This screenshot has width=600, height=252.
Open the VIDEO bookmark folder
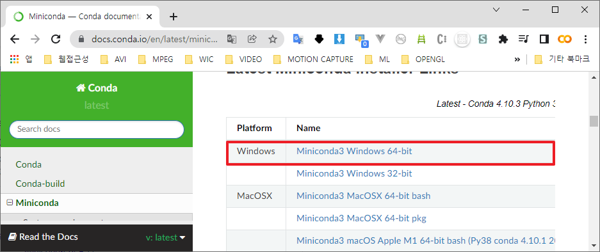click(x=244, y=59)
